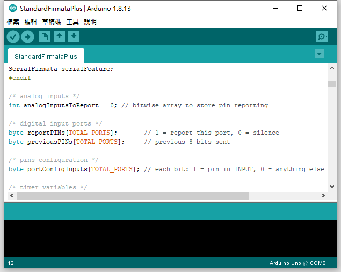Click the '/* analog inputs */' comment

pos(44,96)
